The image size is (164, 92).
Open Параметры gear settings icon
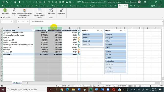click(x=61, y=10)
